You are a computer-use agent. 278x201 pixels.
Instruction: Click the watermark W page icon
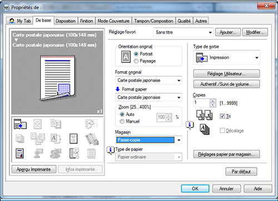(x=73, y=139)
